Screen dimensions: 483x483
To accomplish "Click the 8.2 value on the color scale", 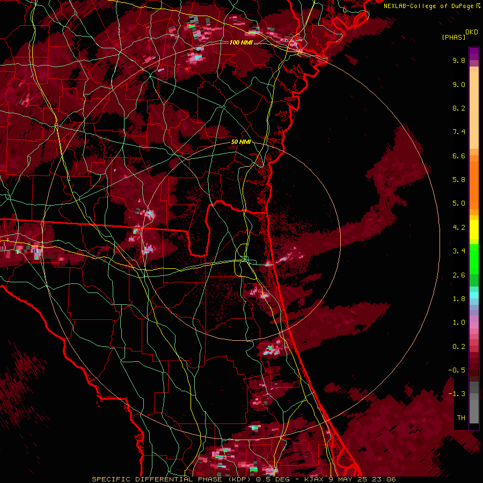I will 459,108.
